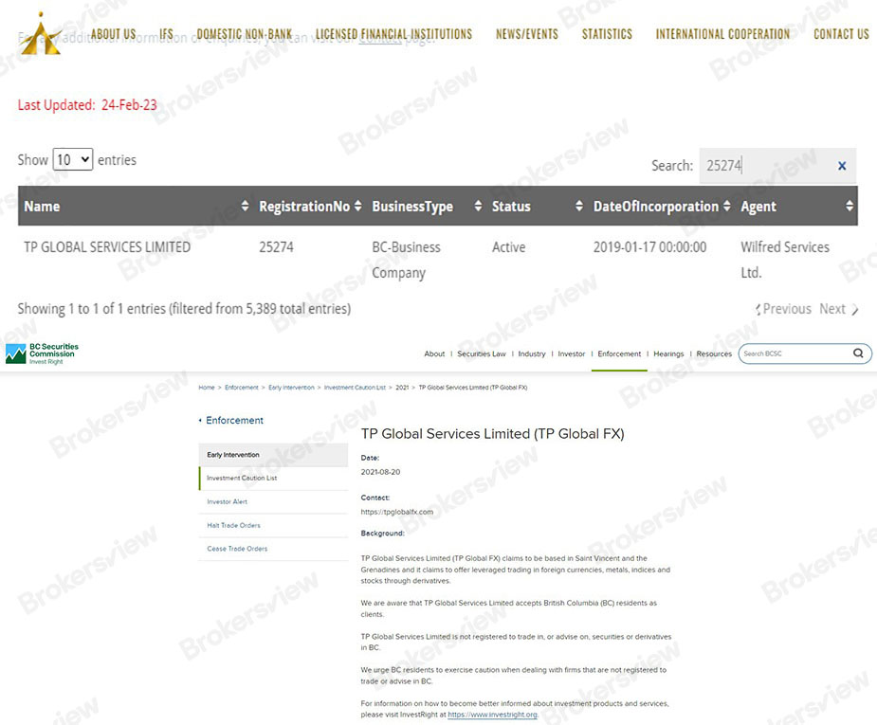
Task: Click Early Intervention in the breadcrumb
Action: [x=291, y=388]
